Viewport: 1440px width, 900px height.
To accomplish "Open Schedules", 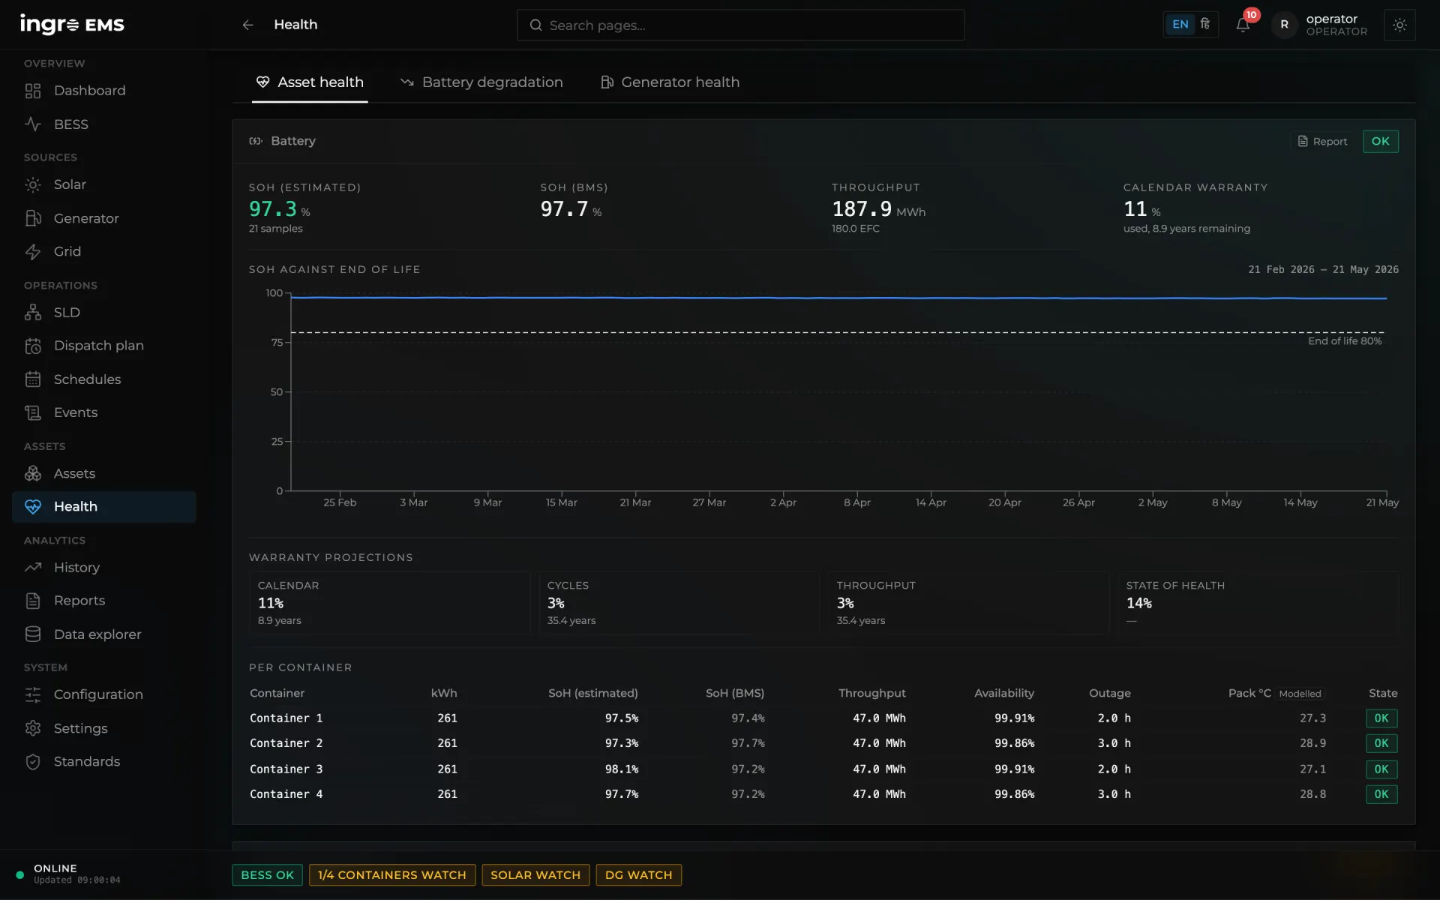I will click(104, 379).
